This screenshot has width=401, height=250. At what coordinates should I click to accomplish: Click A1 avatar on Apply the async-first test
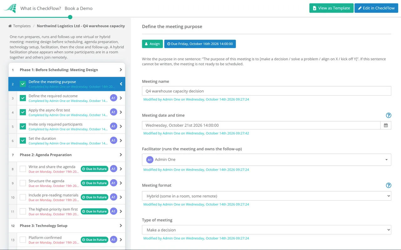click(113, 112)
